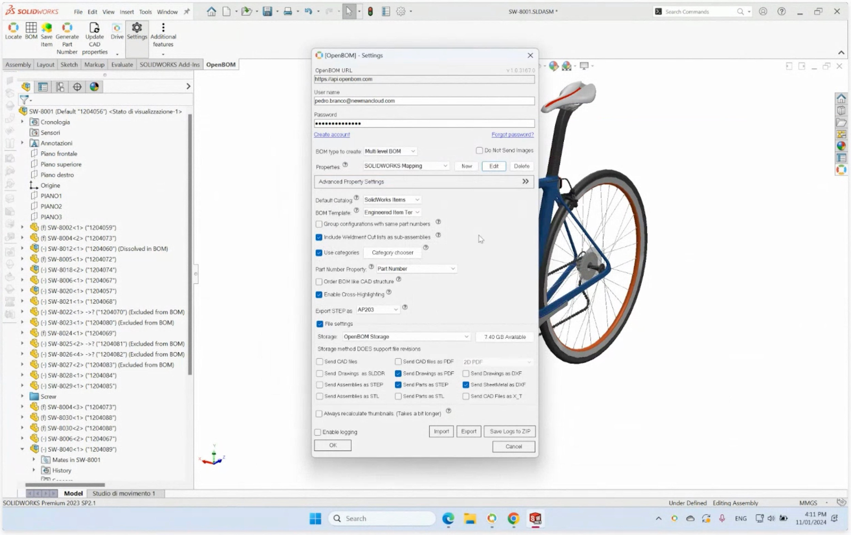Open the Part Number Property dropdown
The height and width of the screenshot is (535, 851).
tap(416, 269)
